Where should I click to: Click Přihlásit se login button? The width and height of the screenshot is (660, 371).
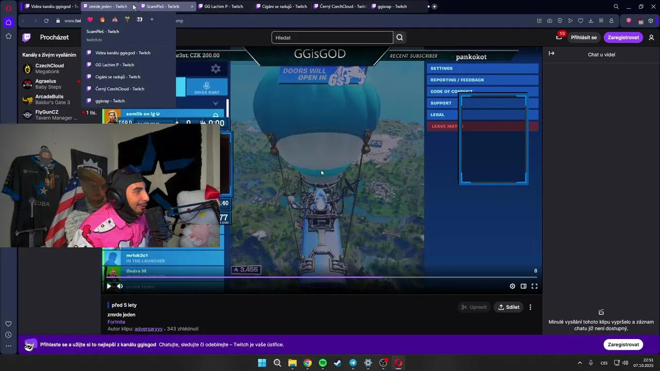pos(584,38)
